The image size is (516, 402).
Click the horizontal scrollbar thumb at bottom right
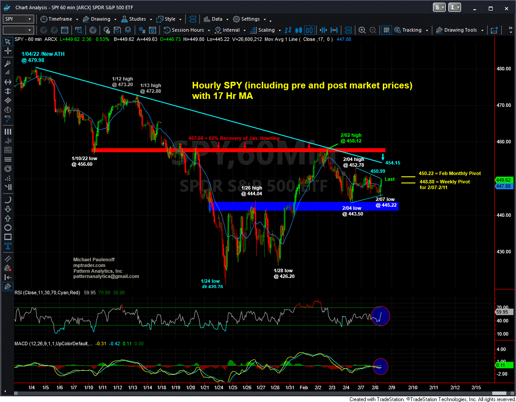click(x=500, y=393)
